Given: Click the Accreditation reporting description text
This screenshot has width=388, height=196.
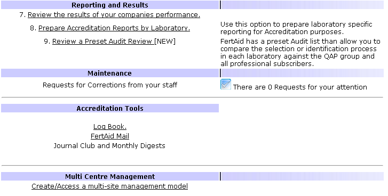Looking at the screenshot, I should 296,28.
